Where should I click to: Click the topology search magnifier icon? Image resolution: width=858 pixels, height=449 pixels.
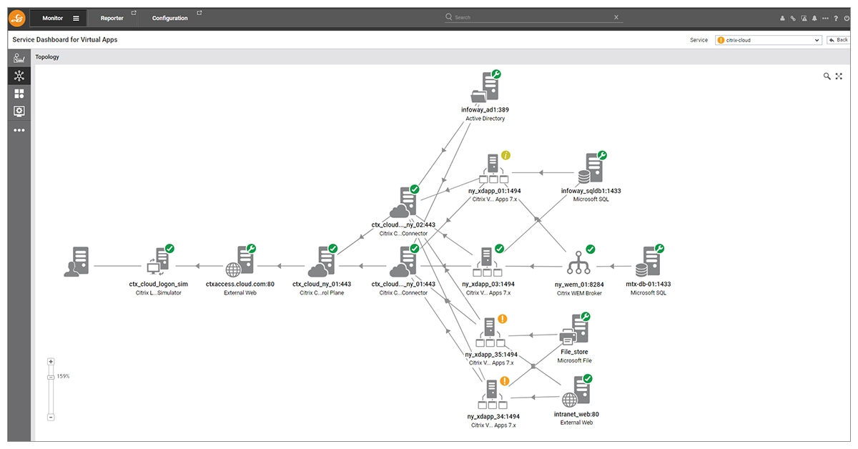point(827,77)
